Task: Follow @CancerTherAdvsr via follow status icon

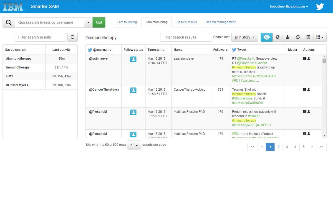Action: click(x=133, y=90)
